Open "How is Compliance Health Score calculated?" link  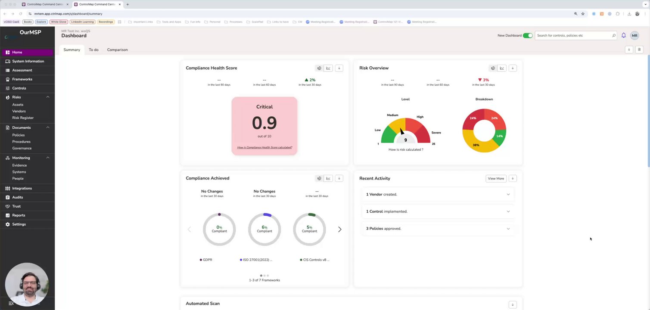(264, 148)
